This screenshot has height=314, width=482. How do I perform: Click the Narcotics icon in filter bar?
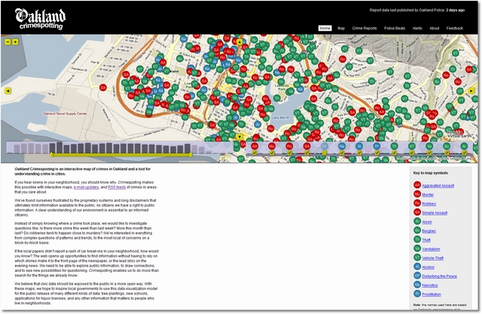(342, 146)
